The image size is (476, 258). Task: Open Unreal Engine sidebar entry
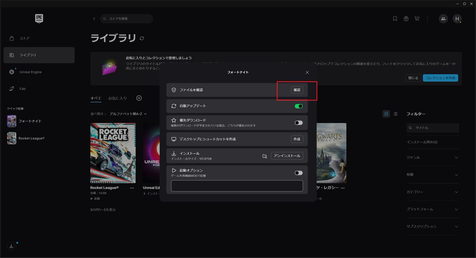pyautogui.click(x=39, y=72)
